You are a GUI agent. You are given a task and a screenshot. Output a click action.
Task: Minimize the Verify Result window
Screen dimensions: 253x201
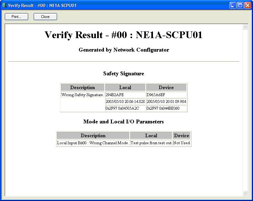(233, 5)
